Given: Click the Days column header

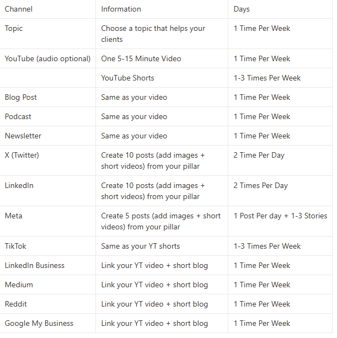Looking at the screenshot, I should click(x=242, y=9).
